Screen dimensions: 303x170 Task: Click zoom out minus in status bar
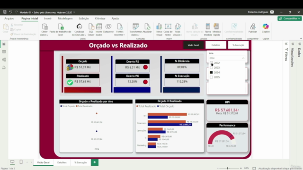point(218,168)
